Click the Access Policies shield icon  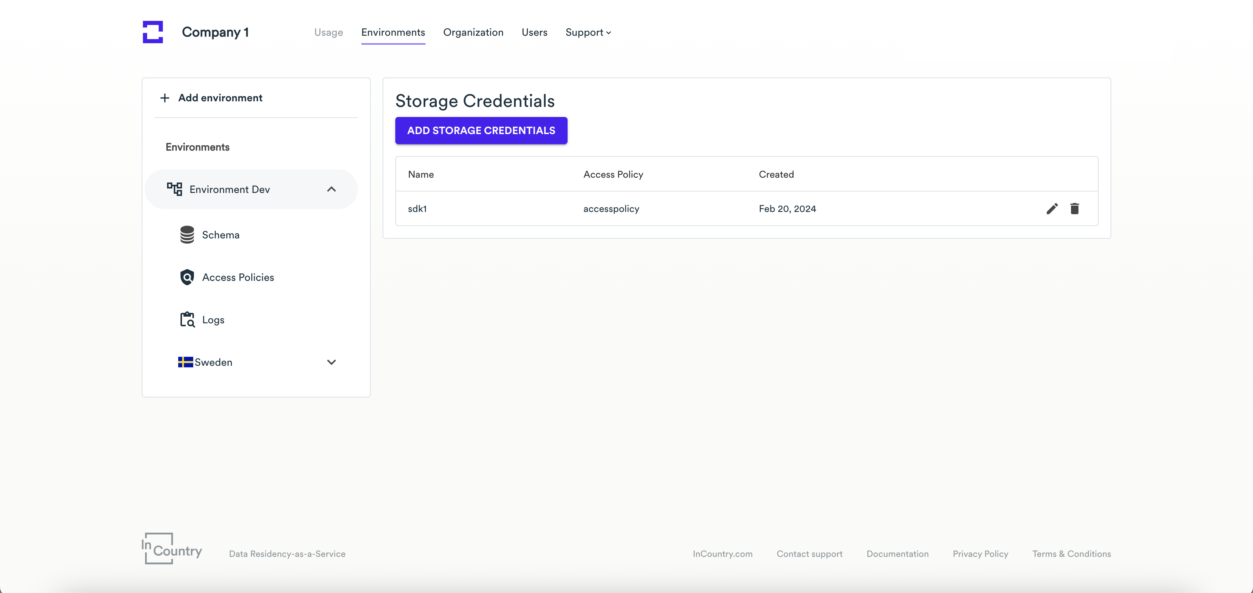pyautogui.click(x=186, y=277)
